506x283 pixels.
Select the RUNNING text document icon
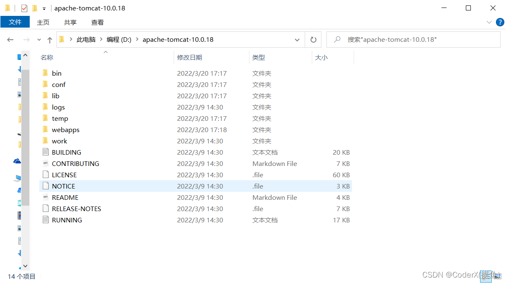pos(46,219)
